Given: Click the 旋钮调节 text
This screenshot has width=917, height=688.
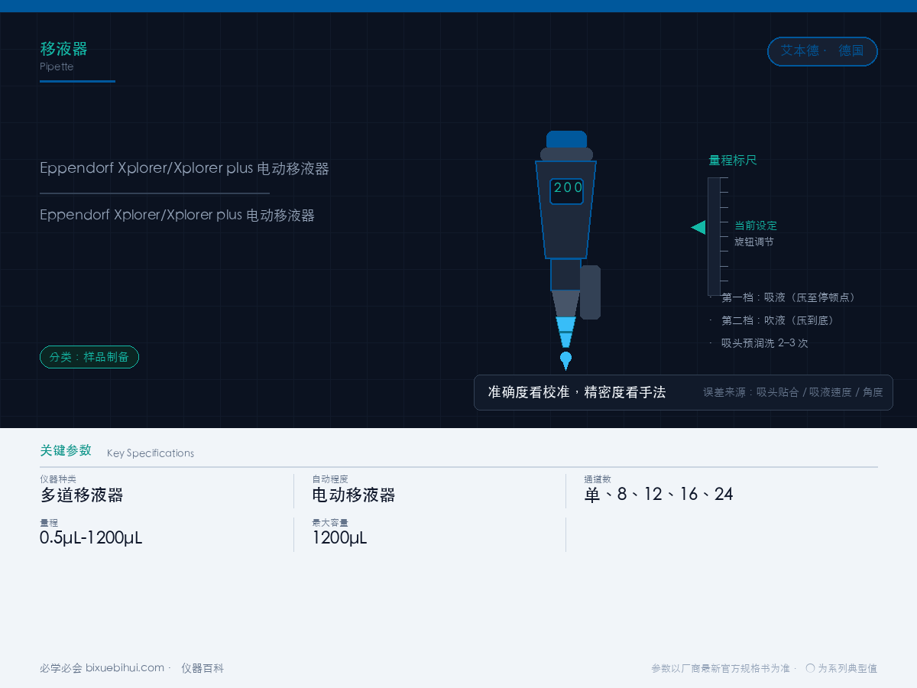Looking at the screenshot, I should (753, 242).
